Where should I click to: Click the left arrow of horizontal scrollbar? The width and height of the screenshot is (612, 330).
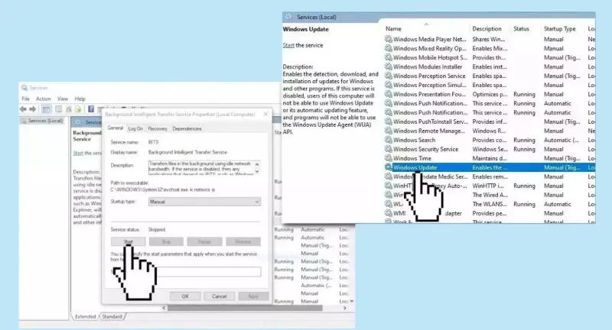point(164,308)
